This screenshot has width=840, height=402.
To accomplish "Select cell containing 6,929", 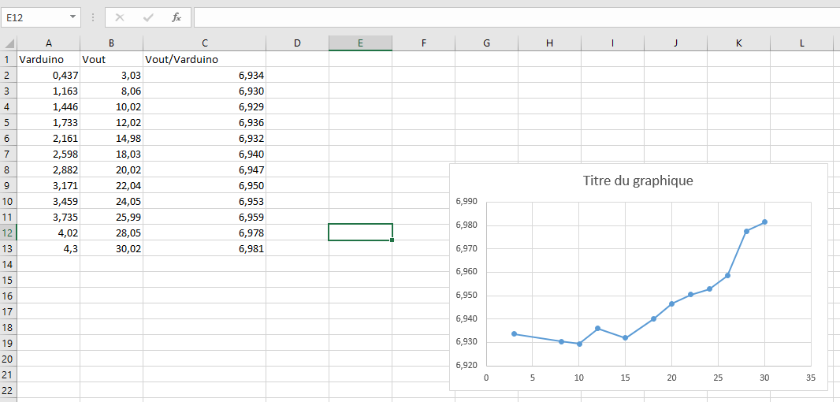I will [x=205, y=106].
